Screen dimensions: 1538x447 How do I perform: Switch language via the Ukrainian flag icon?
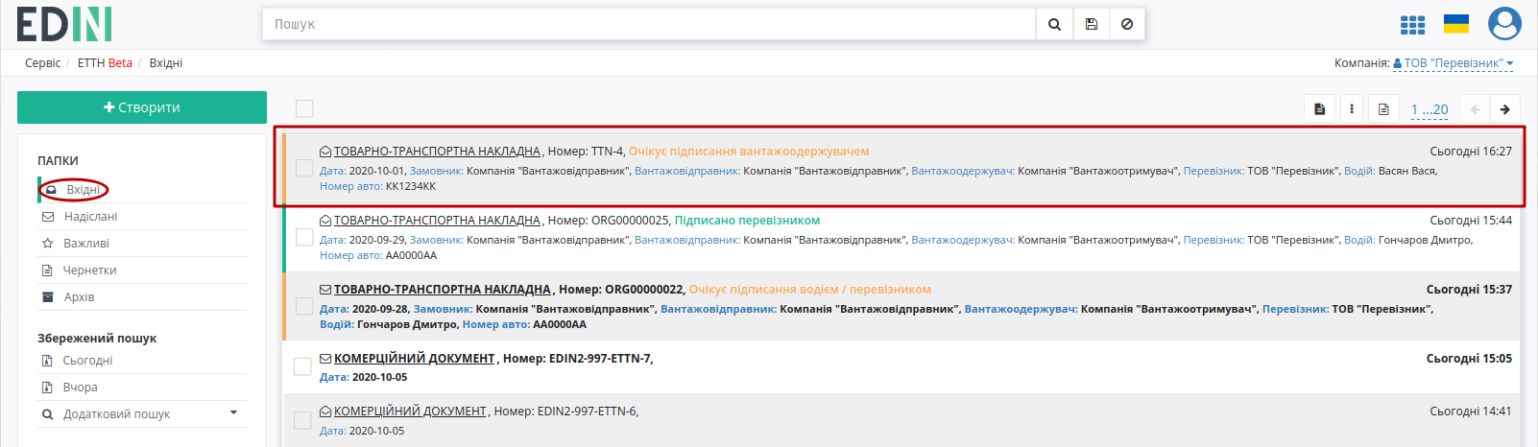[1456, 24]
